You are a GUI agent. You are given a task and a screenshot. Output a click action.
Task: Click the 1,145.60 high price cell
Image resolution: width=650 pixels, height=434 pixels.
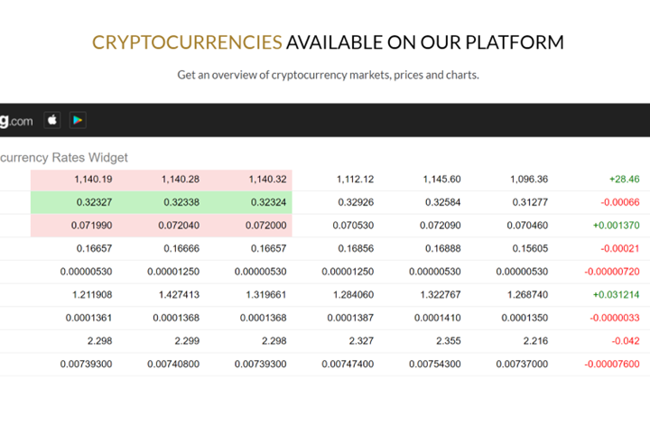pos(441,180)
